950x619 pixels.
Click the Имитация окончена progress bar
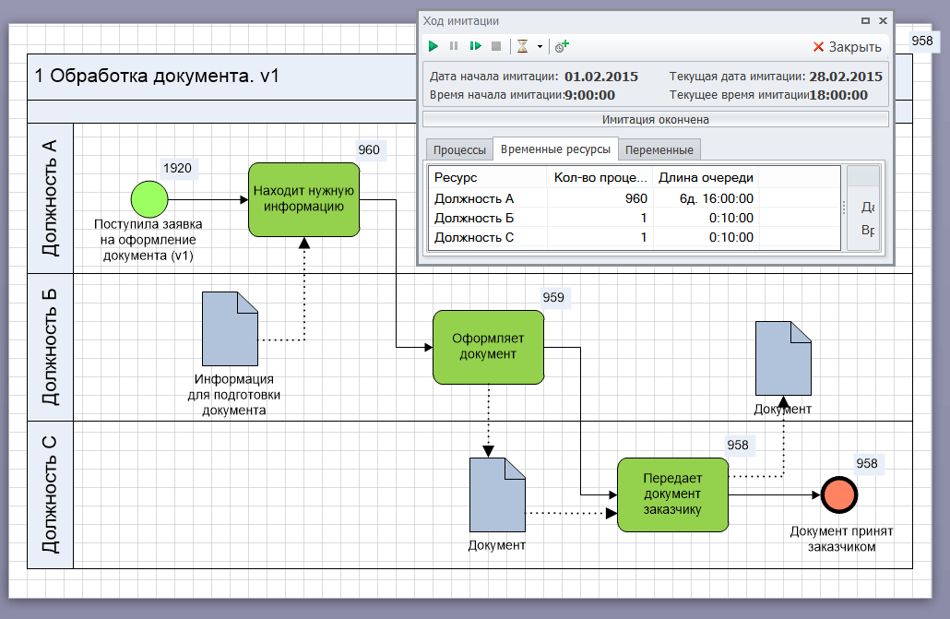[x=655, y=119]
